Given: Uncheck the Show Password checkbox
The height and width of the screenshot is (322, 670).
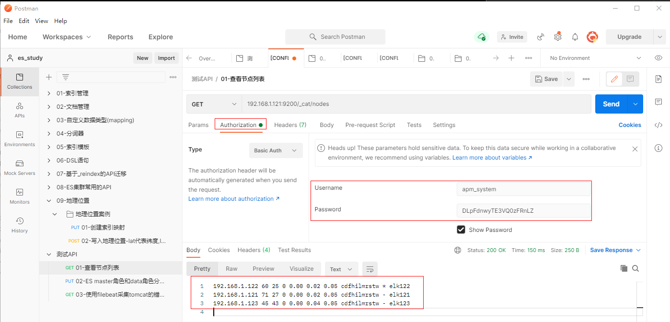Looking at the screenshot, I should pyautogui.click(x=461, y=230).
